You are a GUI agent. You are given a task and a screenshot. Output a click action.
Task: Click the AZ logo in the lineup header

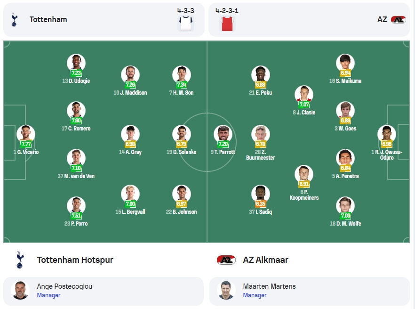click(x=399, y=20)
